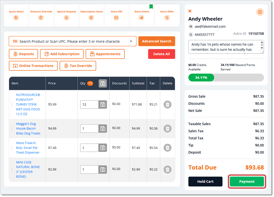Open Online Transactions
The width and height of the screenshot is (274, 197).
33,66
